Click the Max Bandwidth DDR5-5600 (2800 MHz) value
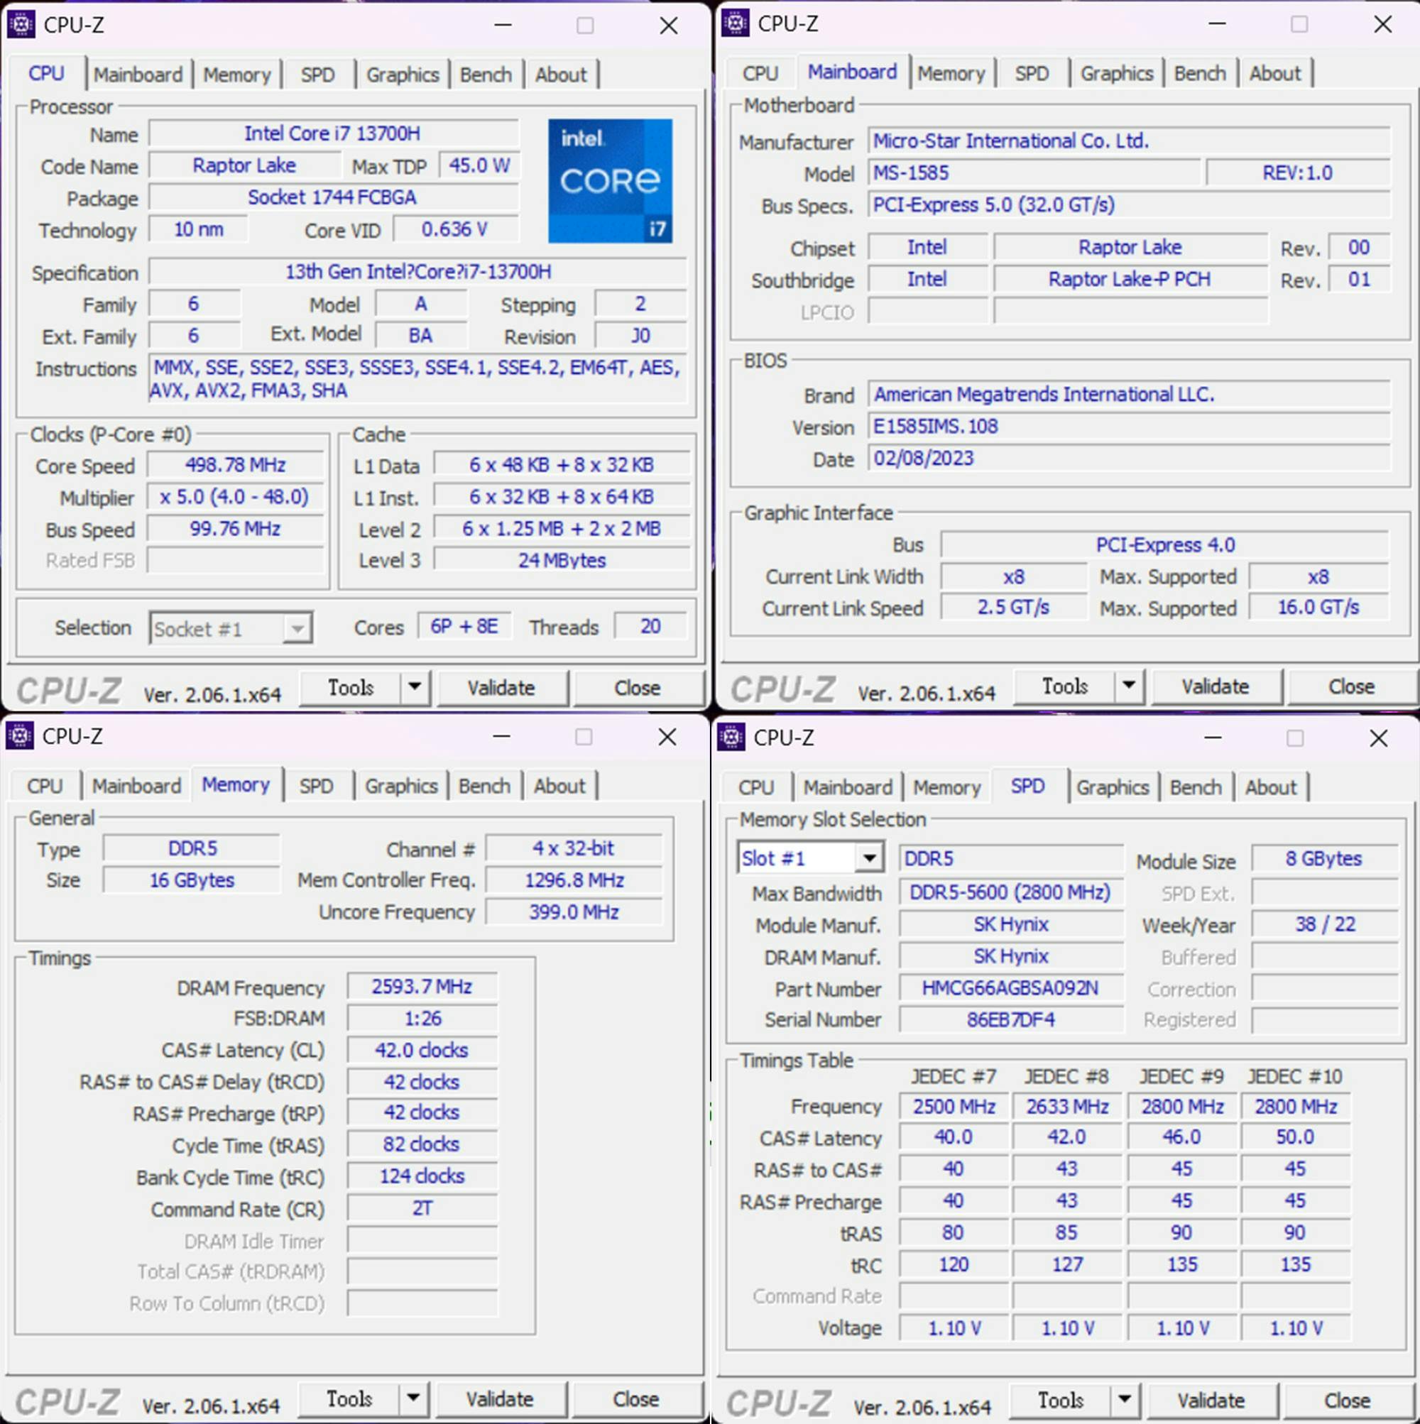The width and height of the screenshot is (1420, 1424). coord(1011,892)
